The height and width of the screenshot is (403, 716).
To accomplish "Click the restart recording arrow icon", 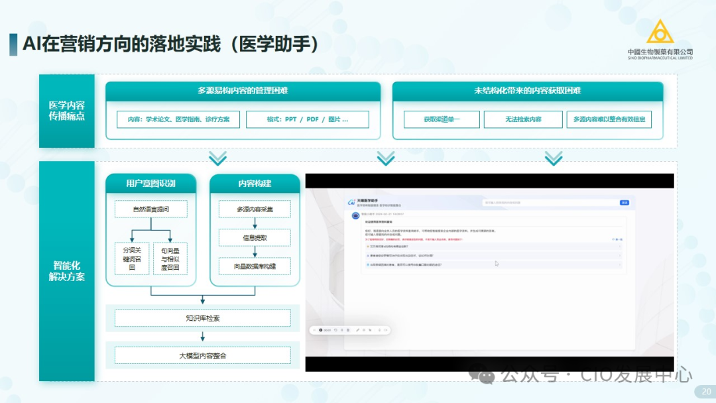I will pos(335,329).
